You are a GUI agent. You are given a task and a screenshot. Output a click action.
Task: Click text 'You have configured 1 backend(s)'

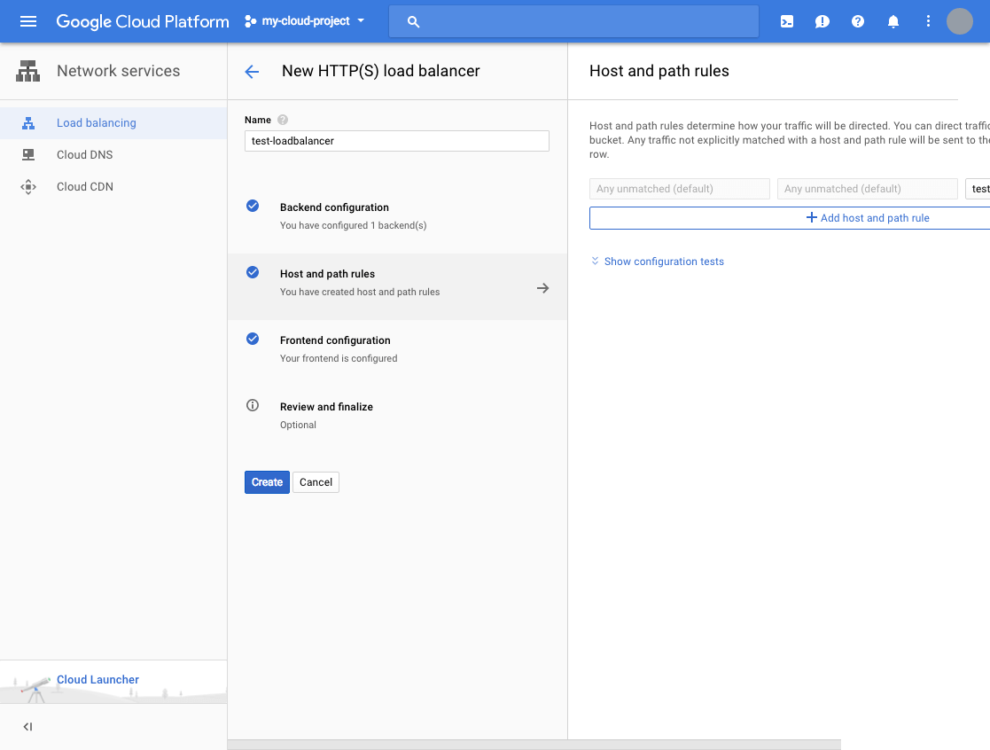[353, 225]
